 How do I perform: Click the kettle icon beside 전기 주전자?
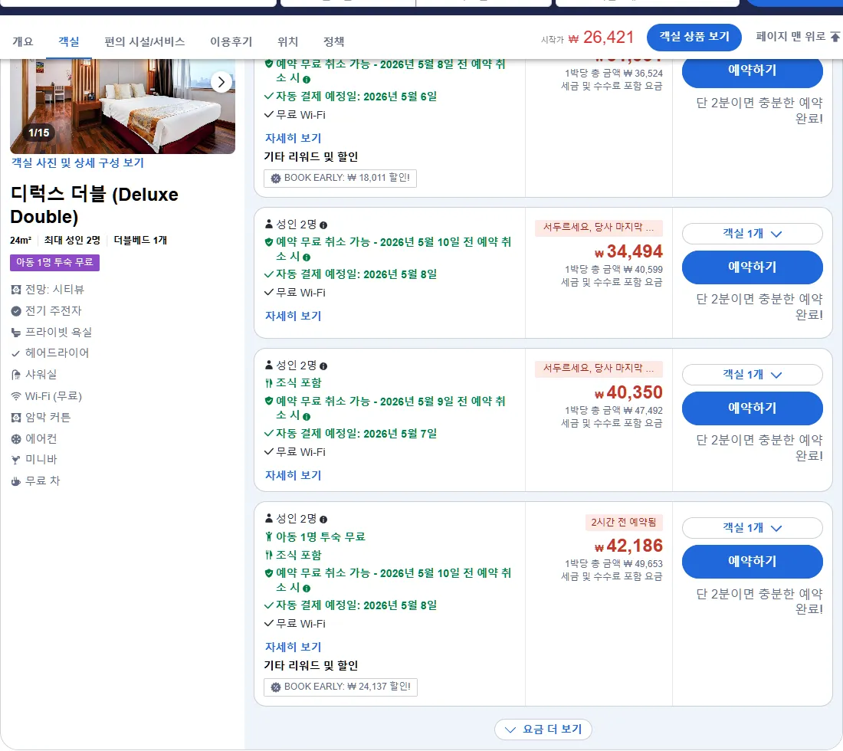point(16,310)
